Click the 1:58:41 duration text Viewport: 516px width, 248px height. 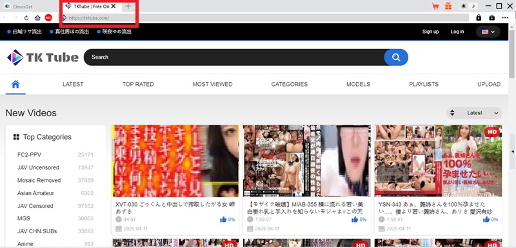pyautogui.click(x=395, y=220)
